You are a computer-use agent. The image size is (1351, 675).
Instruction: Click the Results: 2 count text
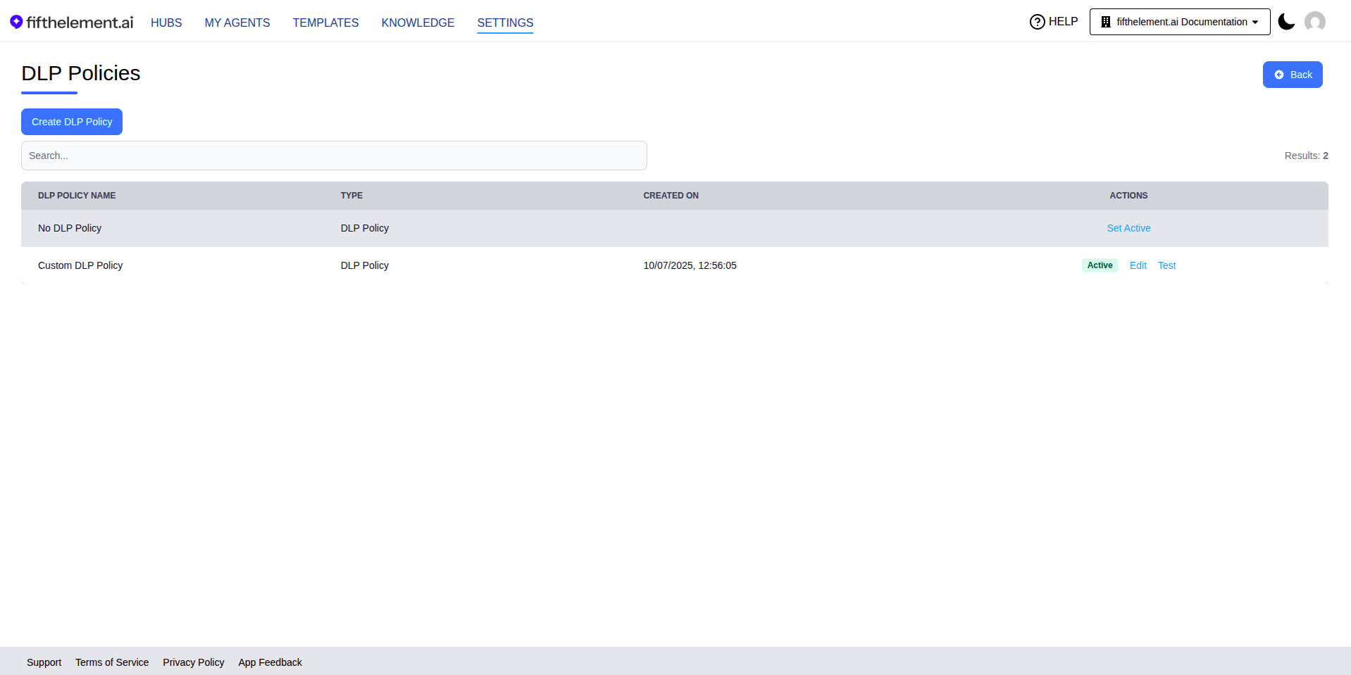click(1306, 156)
